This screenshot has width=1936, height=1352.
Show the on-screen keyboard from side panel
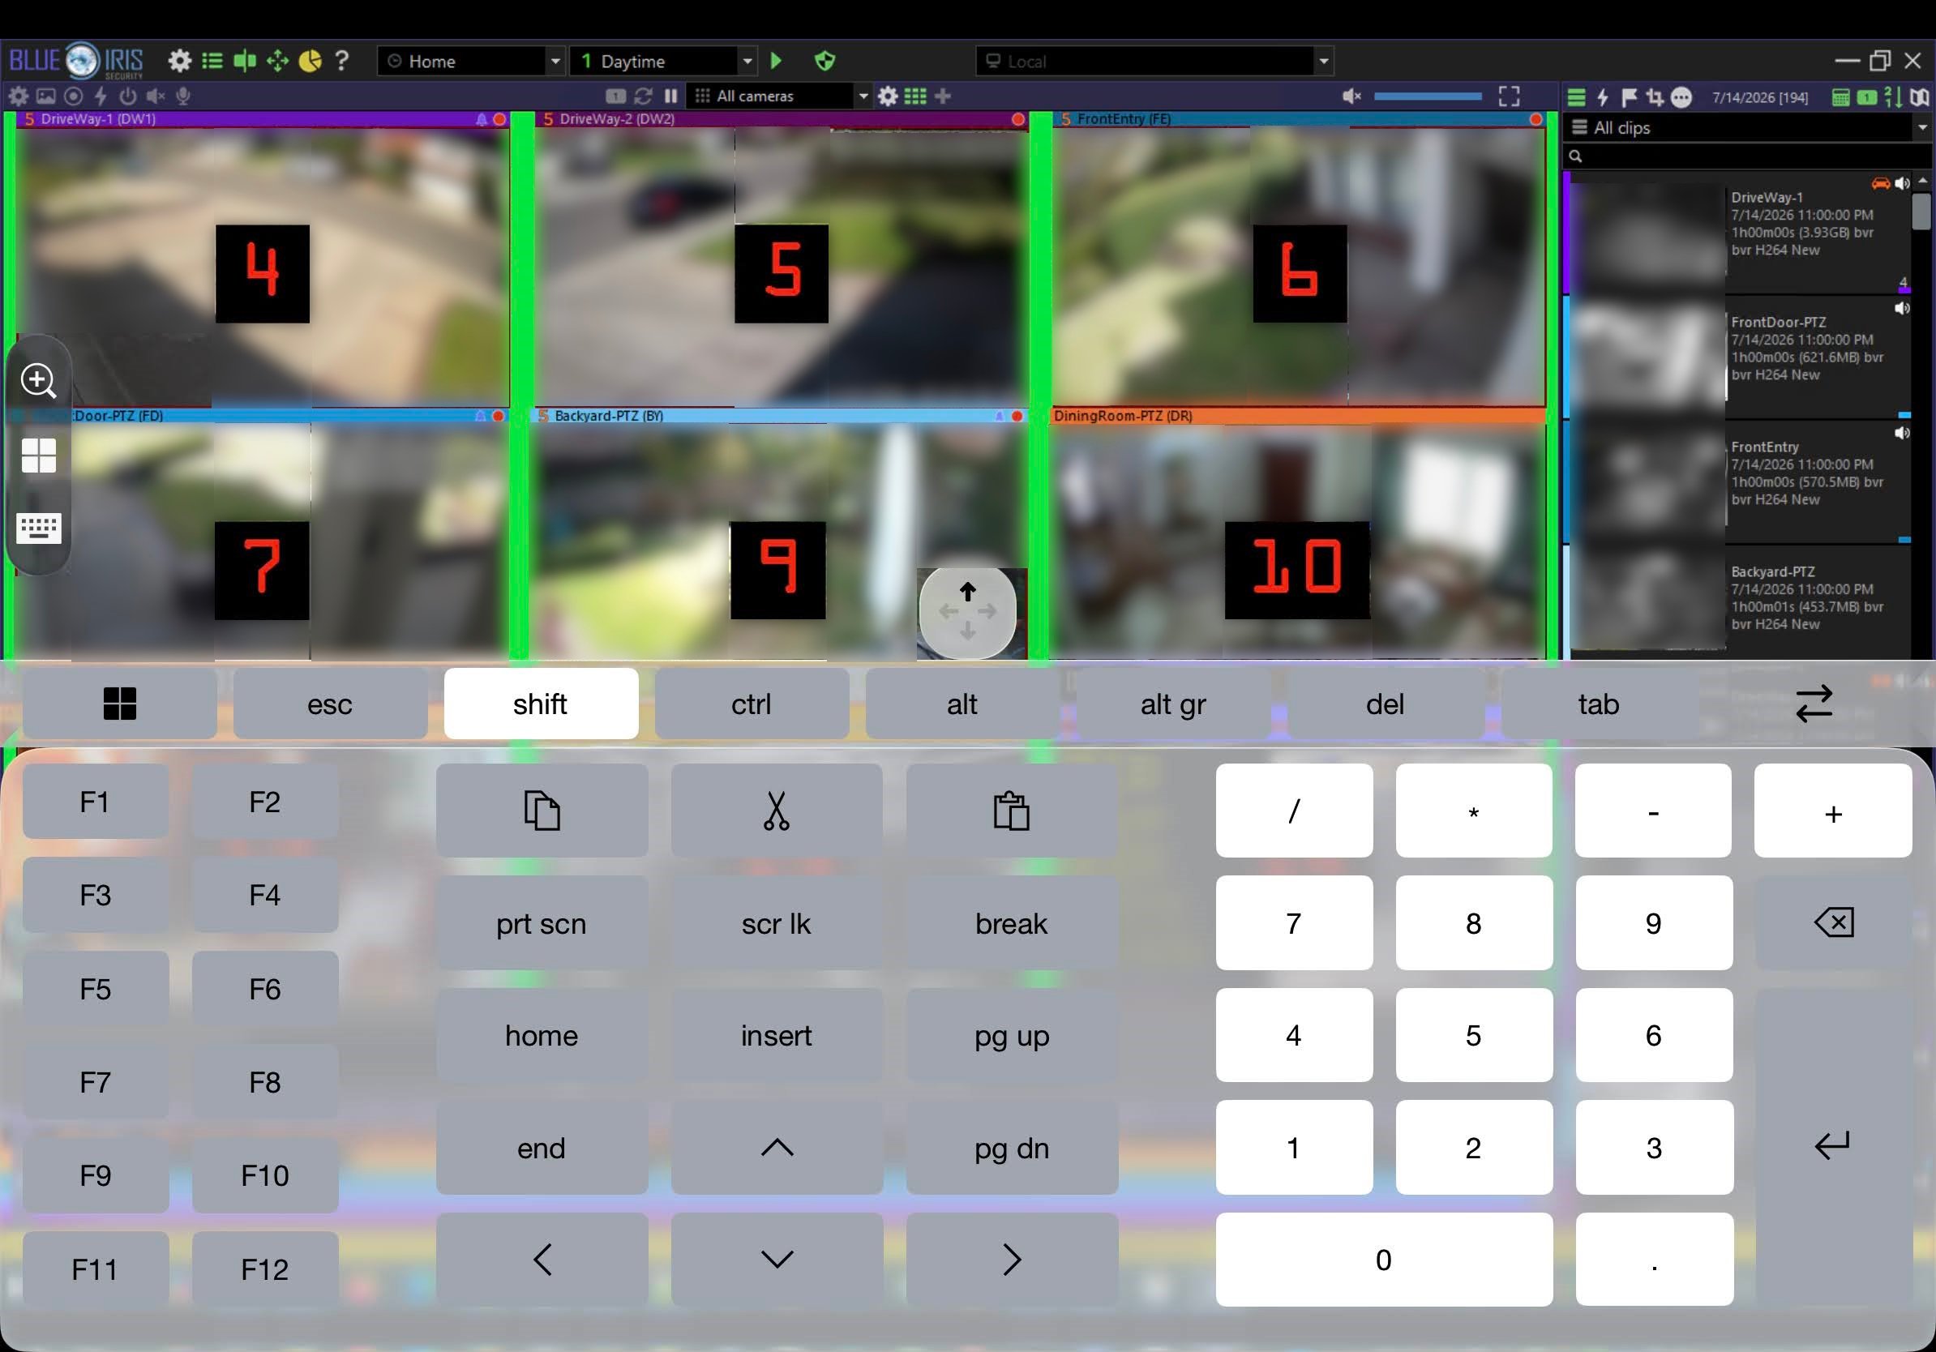[x=39, y=528]
